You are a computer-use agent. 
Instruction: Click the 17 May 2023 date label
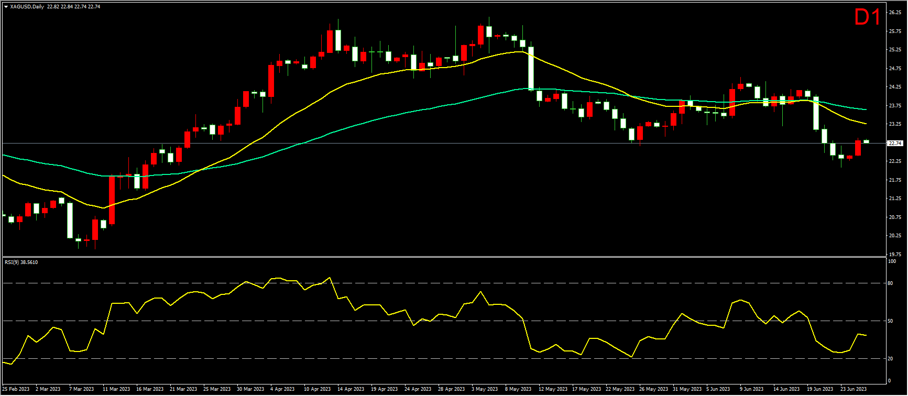587,389
